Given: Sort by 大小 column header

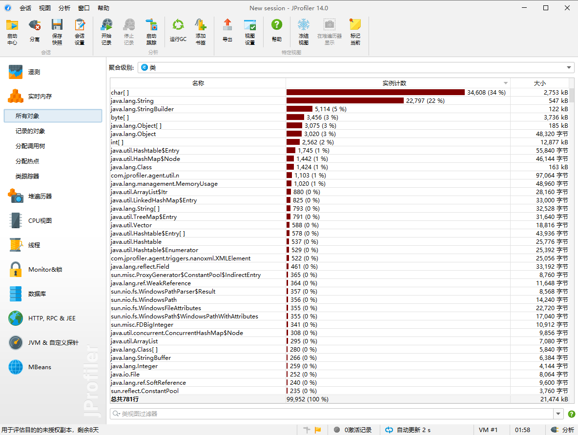Looking at the screenshot, I should [x=539, y=83].
